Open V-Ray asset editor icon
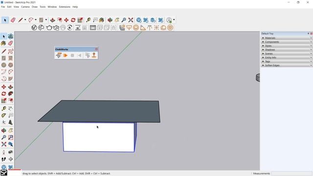Image resolution: width=313 pixels, height=176 pixels. pyautogui.click(x=34, y=27)
